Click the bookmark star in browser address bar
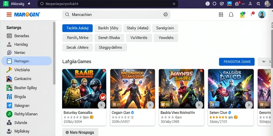273x136 pixels. [174, 4]
